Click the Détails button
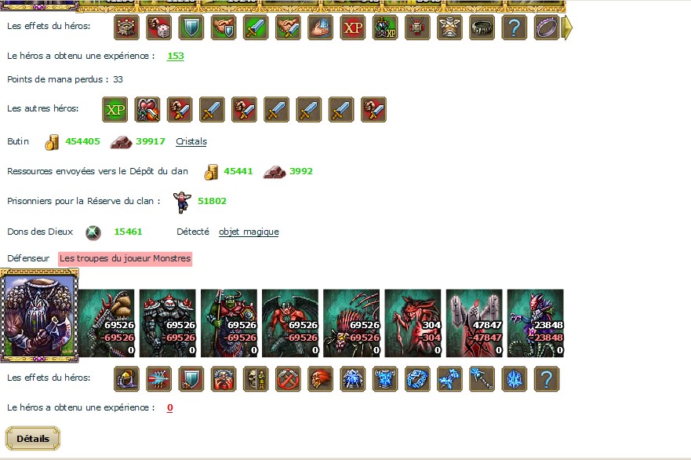691x460 pixels. coord(33,438)
